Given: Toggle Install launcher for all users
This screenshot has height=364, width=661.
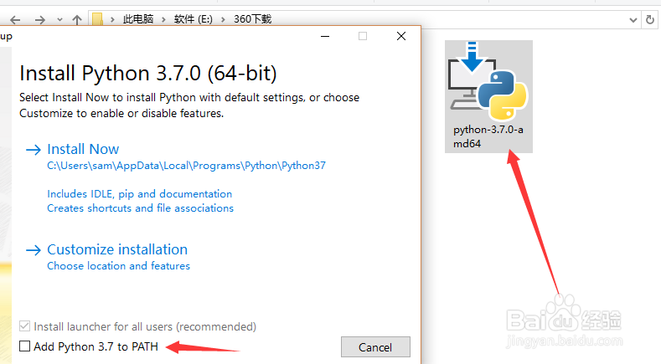Looking at the screenshot, I should [25, 326].
